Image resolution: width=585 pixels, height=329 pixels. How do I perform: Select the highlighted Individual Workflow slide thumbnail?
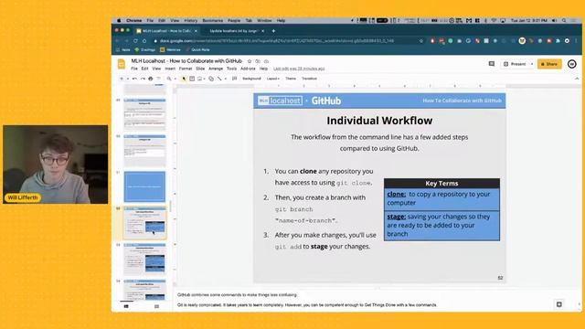click(x=144, y=223)
